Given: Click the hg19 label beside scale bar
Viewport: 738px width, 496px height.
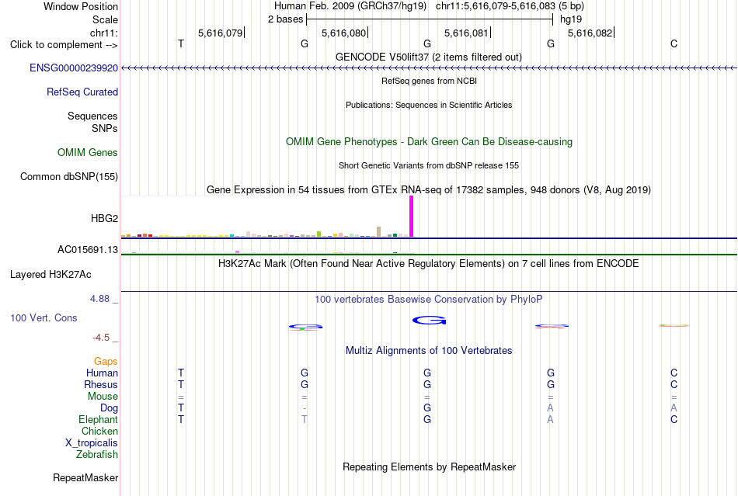Looking at the screenshot, I should point(571,19).
